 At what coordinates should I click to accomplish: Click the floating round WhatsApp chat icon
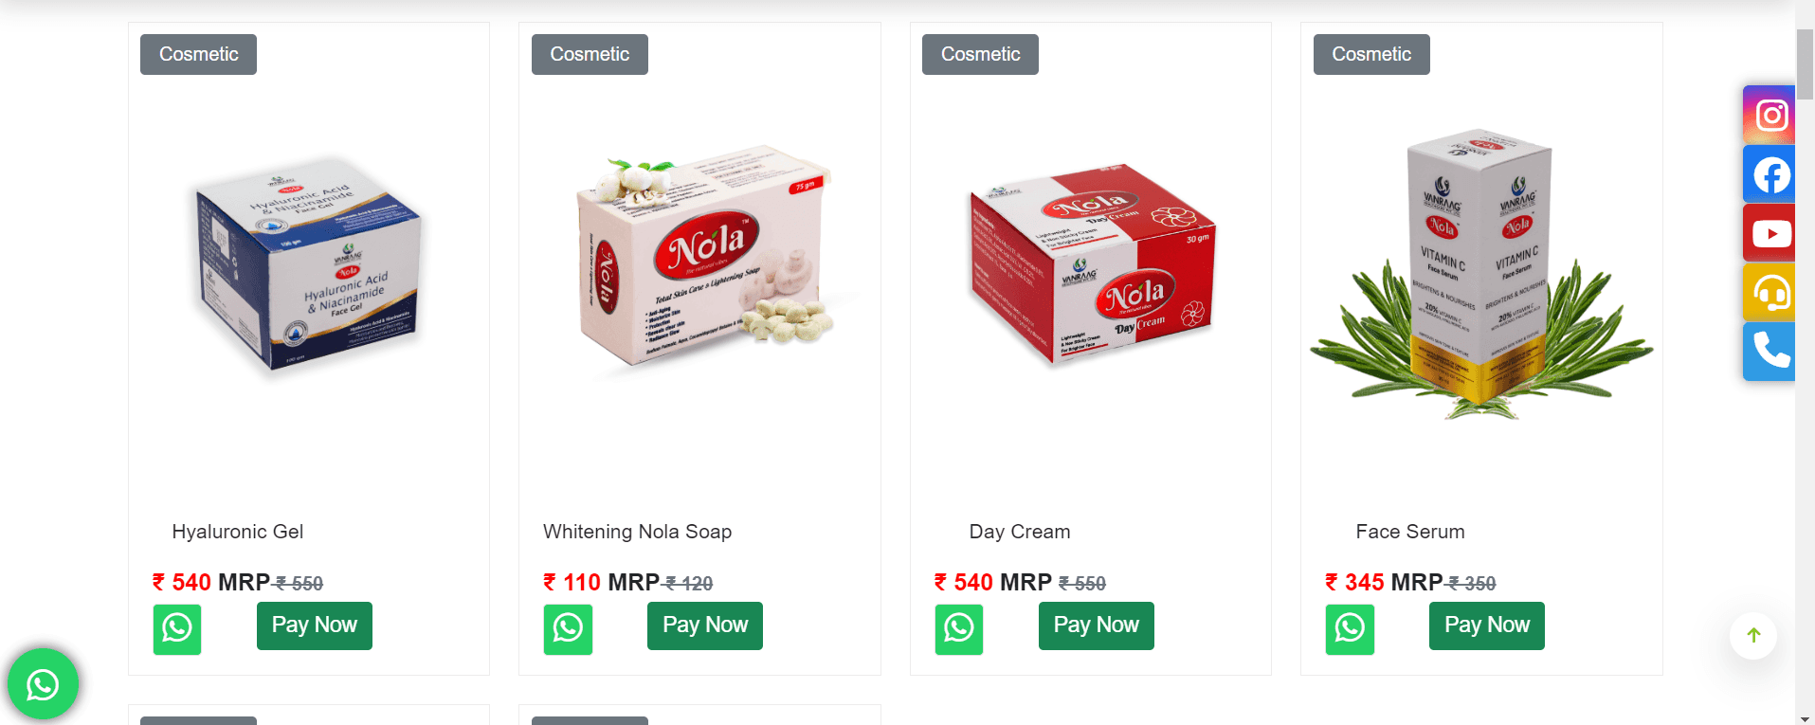[x=43, y=684]
